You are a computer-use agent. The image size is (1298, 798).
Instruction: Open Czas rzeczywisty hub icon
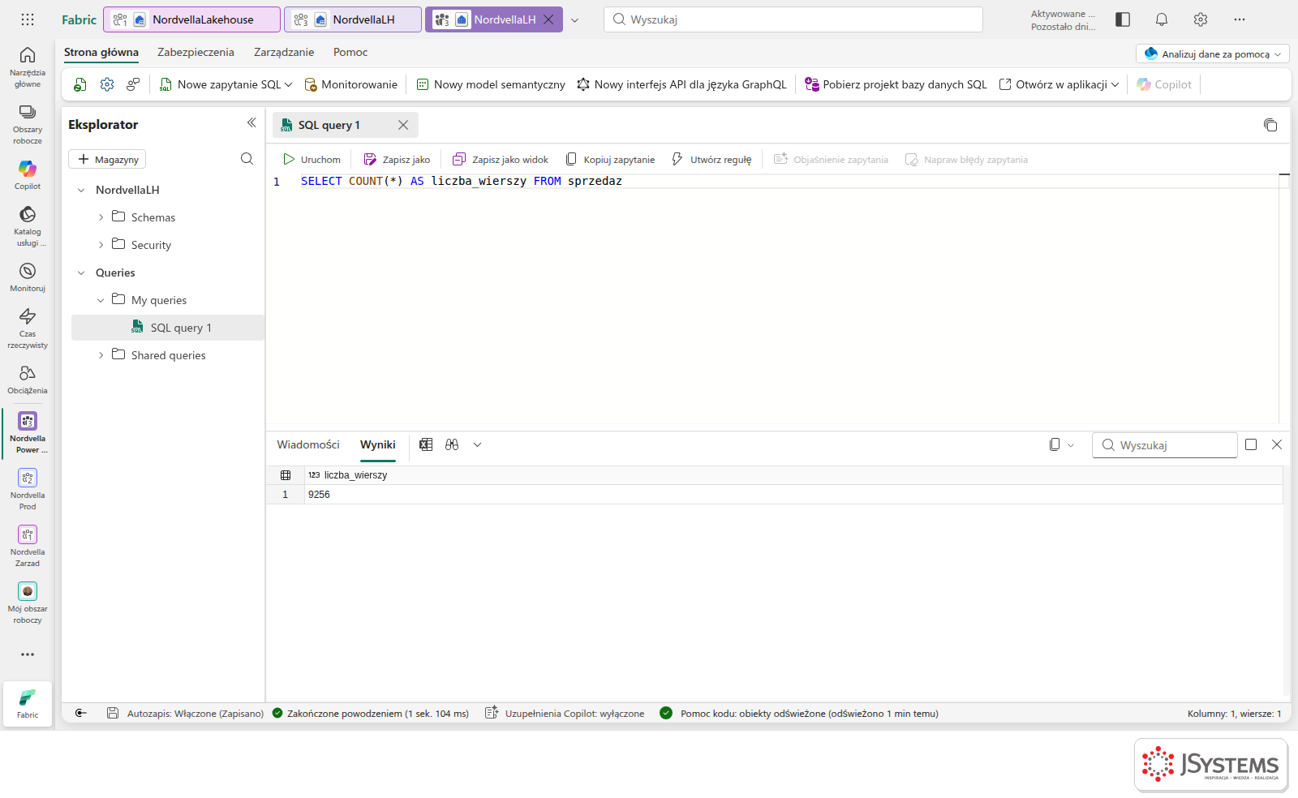point(28,328)
